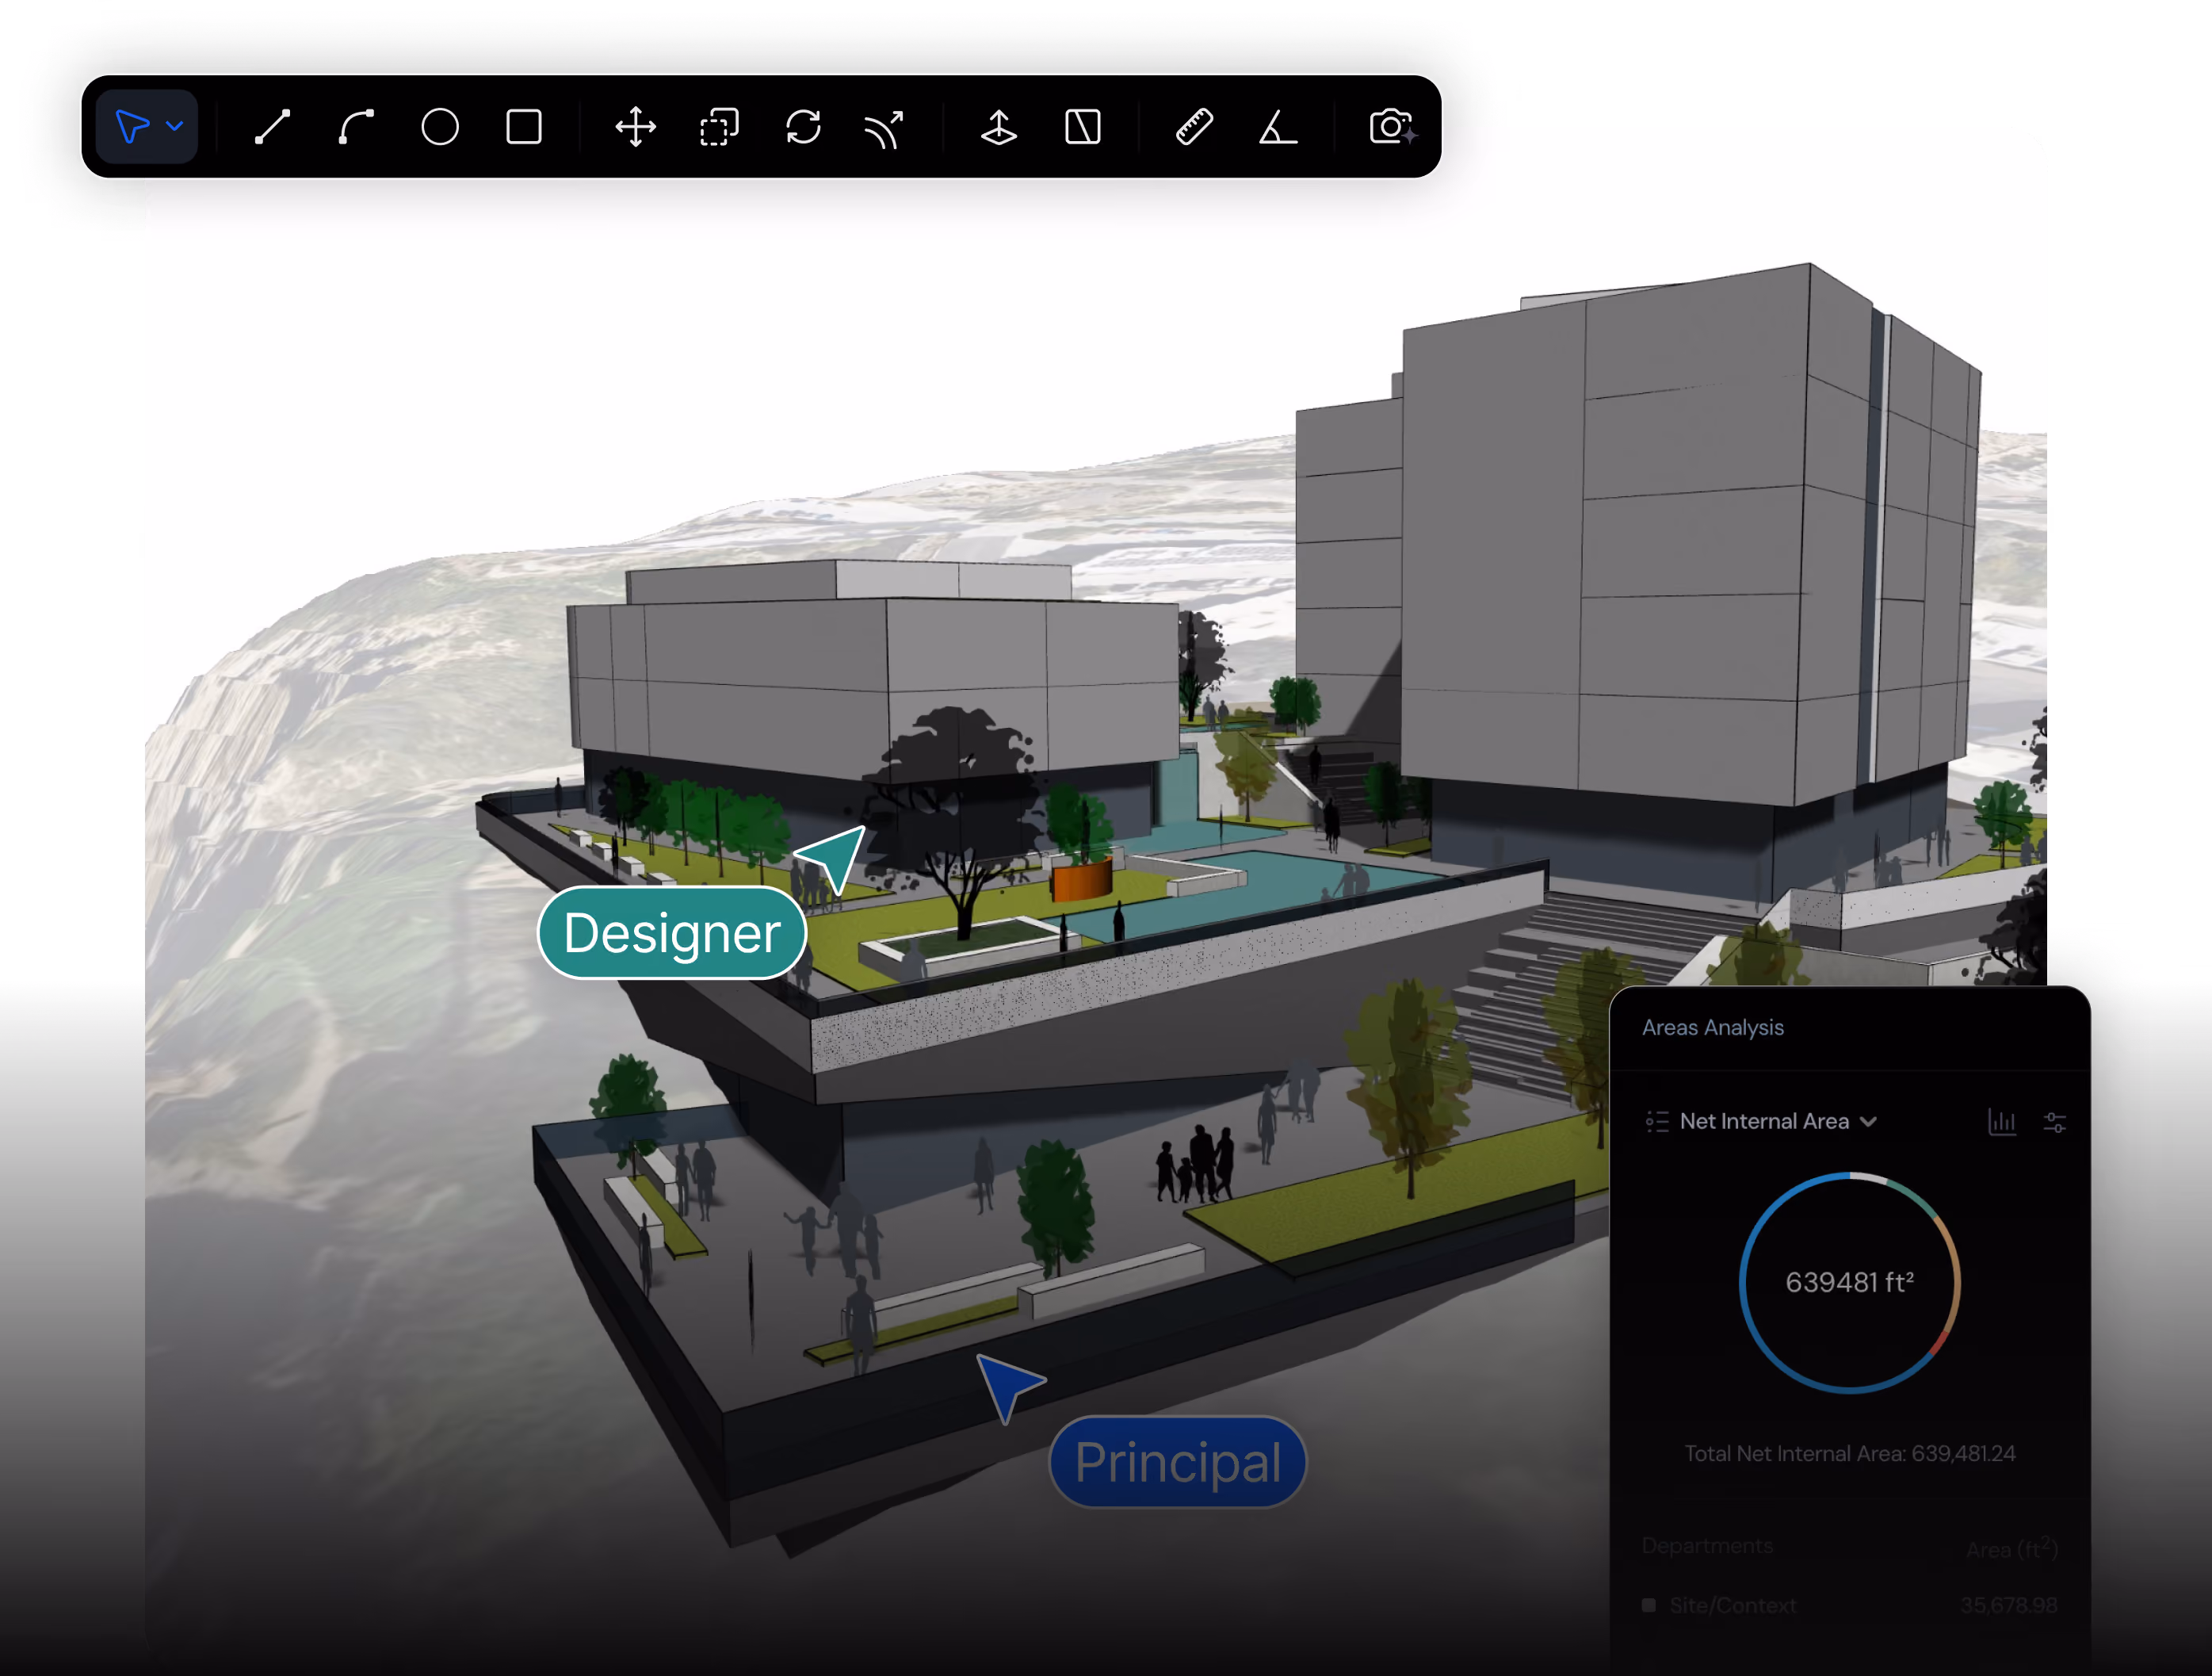Pick the Line drawing tool
The width and height of the screenshot is (2212, 1676).
click(x=272, y=127)
